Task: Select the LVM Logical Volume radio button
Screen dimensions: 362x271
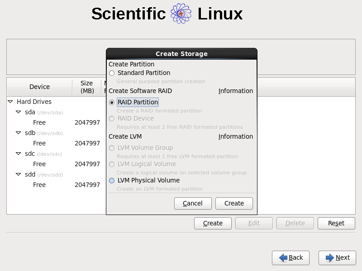Action: click(x=112, y=164)
